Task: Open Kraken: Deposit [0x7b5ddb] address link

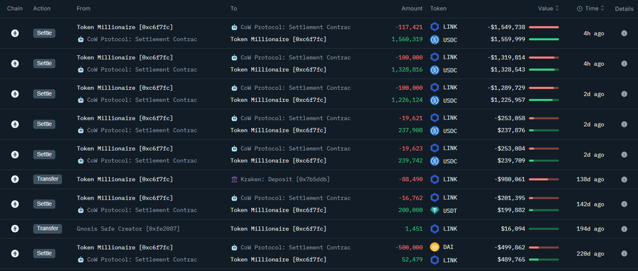Action: pos(285,179)
